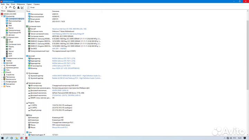Image resolution: width=249 pixels, height=140 pixels.
Task: Open the taskbar search icon
Action: click(x=7, y=138)
